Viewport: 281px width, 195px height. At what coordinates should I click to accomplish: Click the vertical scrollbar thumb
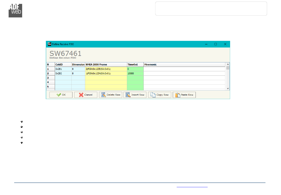point(228,68)
